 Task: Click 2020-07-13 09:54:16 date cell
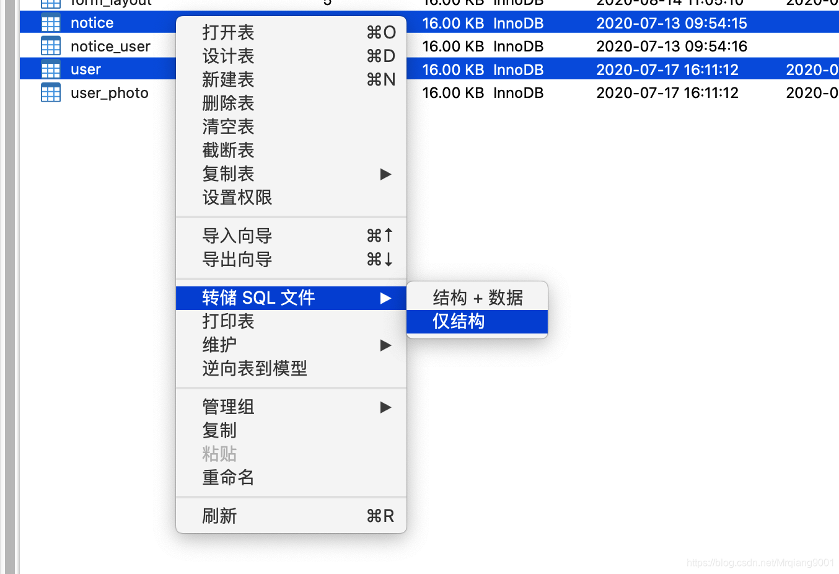coord(672,46)
